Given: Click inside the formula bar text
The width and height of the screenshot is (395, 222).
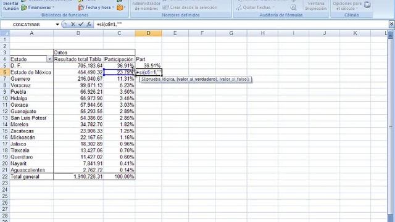Looking at the screenshot, I should (x=109, y=25).
